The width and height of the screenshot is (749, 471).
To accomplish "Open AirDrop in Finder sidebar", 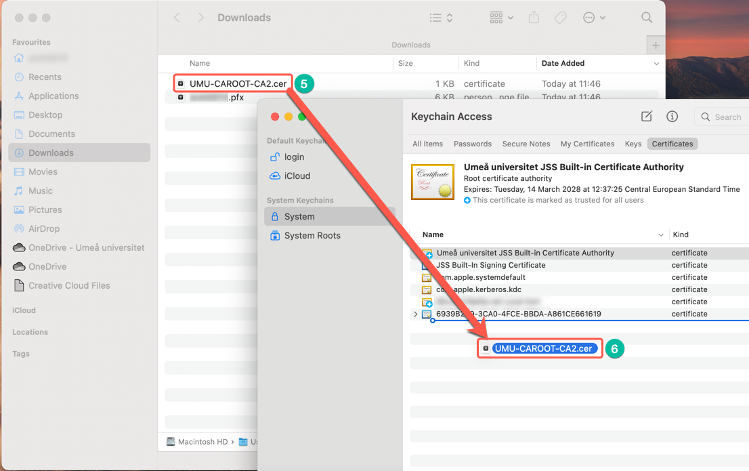I will click(44, 228).
